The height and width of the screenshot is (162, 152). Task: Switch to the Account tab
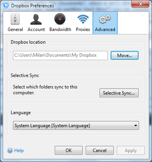click(36, 23)
